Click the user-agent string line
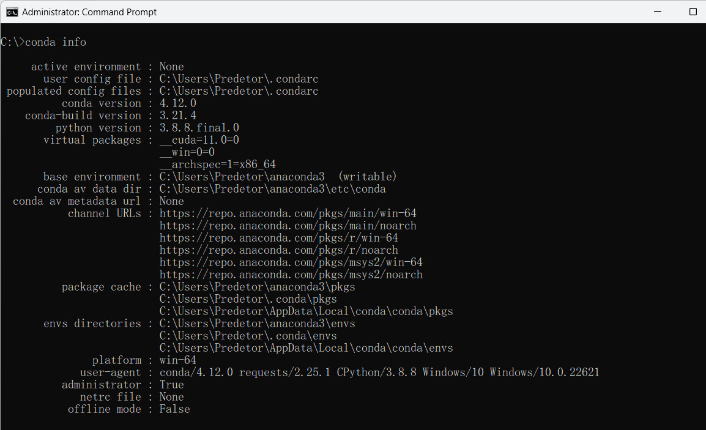This screenshot has height=430, width=706. (x=379, y=373)
